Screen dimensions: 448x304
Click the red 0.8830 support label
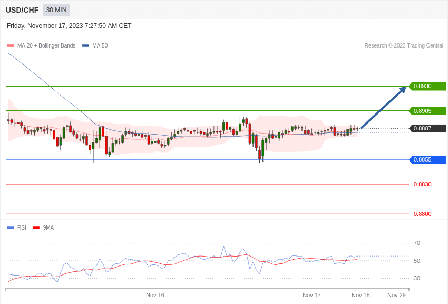tap(423, 185)
